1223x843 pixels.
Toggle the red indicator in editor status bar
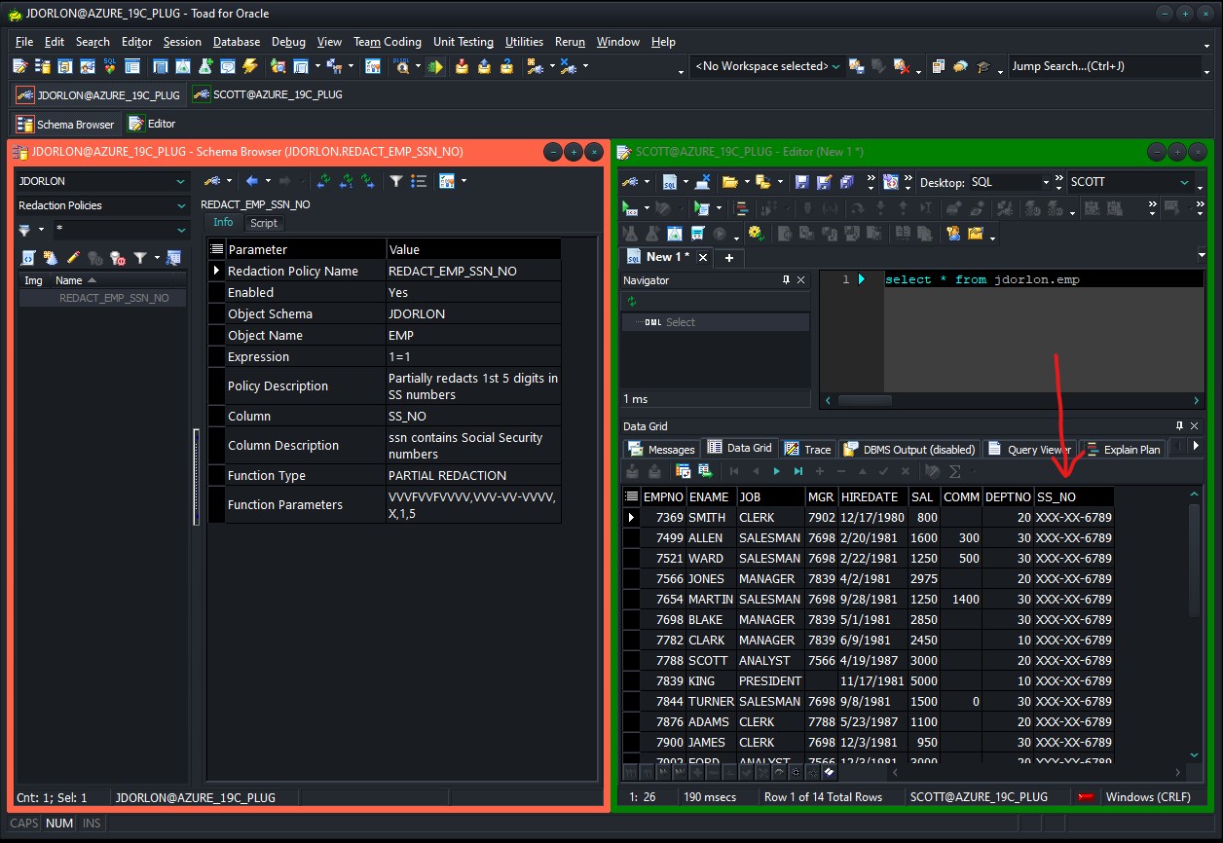[1085, 797]
